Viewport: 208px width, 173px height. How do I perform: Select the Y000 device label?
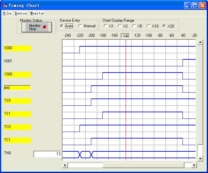point(17,75)
